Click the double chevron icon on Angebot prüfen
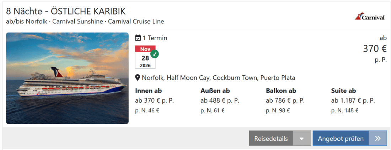The height and width of the screenshot is (150, 391). pyautogui.click(x=378, y=138)
